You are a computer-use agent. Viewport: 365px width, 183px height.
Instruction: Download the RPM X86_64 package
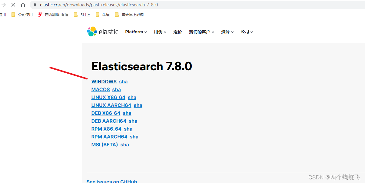pyautogui.click(x=106, y=129)
